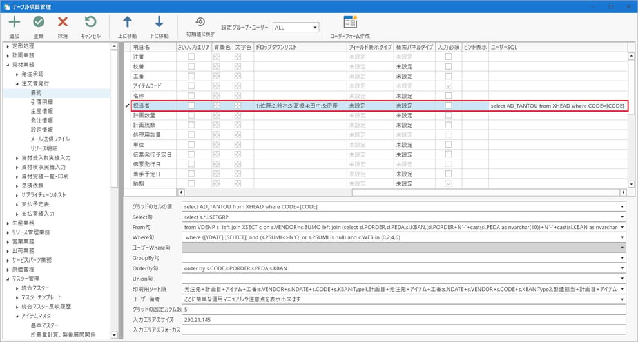Screen dimensions: 638x342
Task: Click the ユーザーSQL column header
Action: point(504,47)
